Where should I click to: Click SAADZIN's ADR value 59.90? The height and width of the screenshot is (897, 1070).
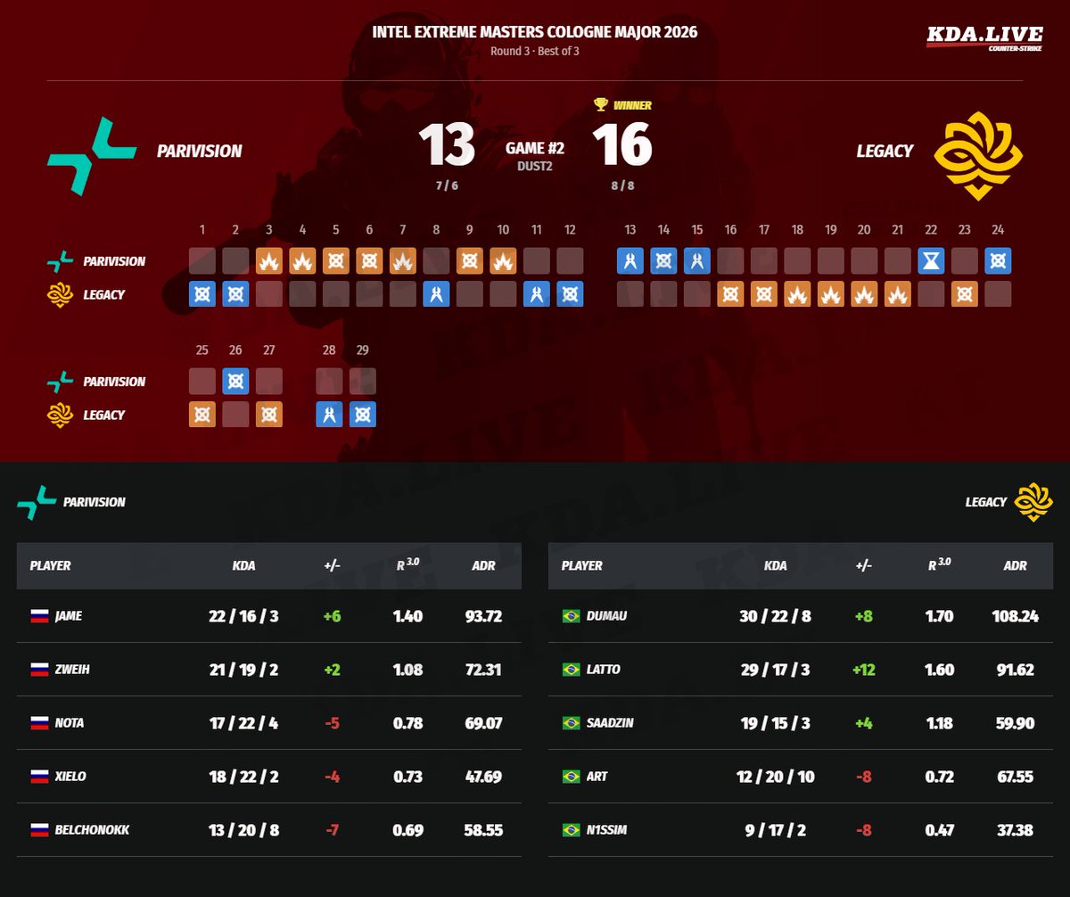[1016, 723]
